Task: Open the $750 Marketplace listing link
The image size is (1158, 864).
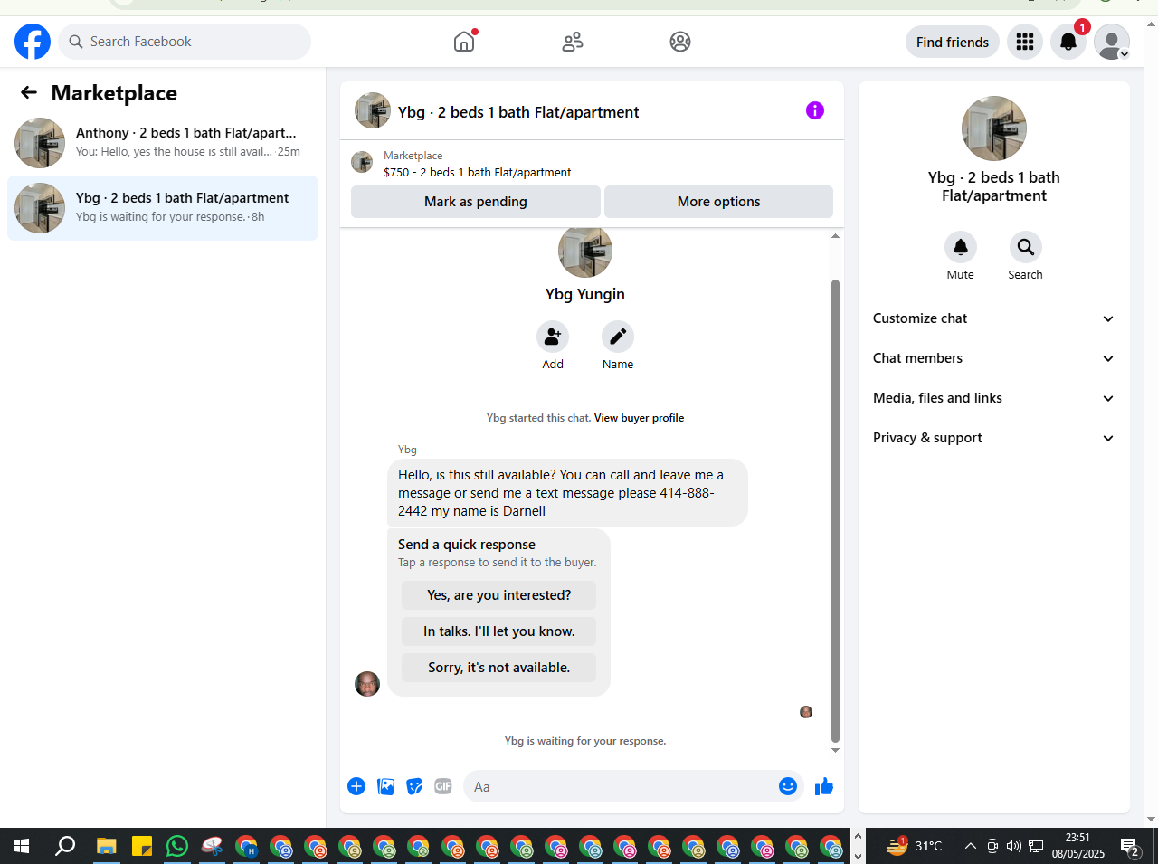Action: click(x=477, y=172)
